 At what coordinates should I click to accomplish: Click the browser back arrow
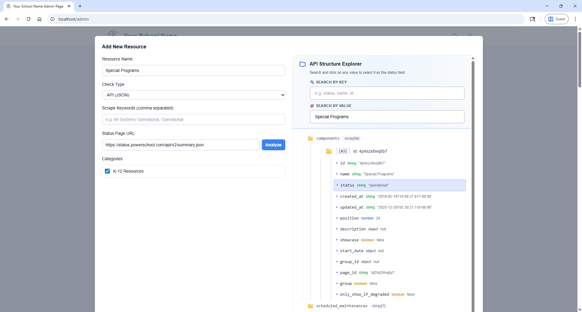click(7, 19)
